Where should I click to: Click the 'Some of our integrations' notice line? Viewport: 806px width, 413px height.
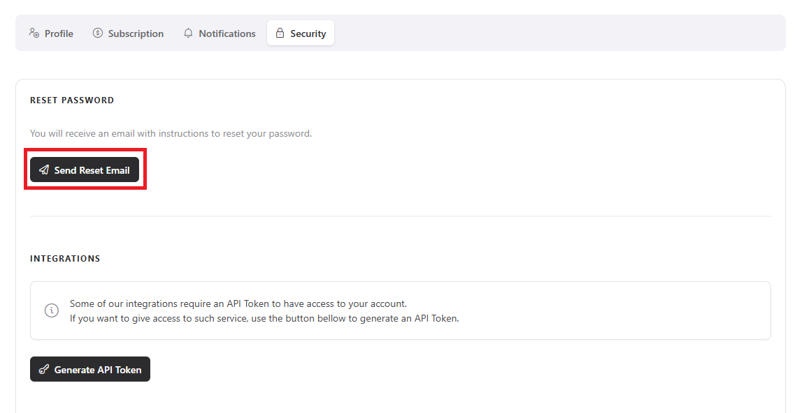coord(238,304)
